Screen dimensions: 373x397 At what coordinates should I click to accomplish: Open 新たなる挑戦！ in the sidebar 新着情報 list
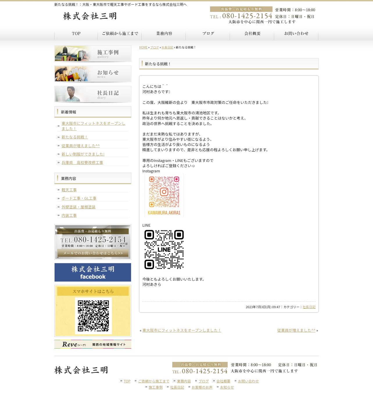(x=75, y=137)
